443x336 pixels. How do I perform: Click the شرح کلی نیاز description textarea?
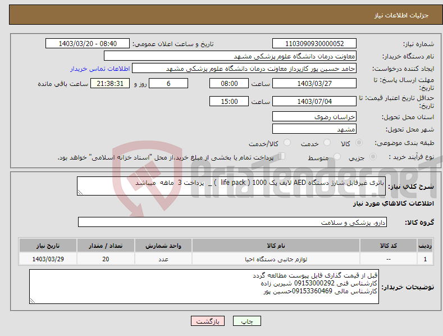coord(231,186)
